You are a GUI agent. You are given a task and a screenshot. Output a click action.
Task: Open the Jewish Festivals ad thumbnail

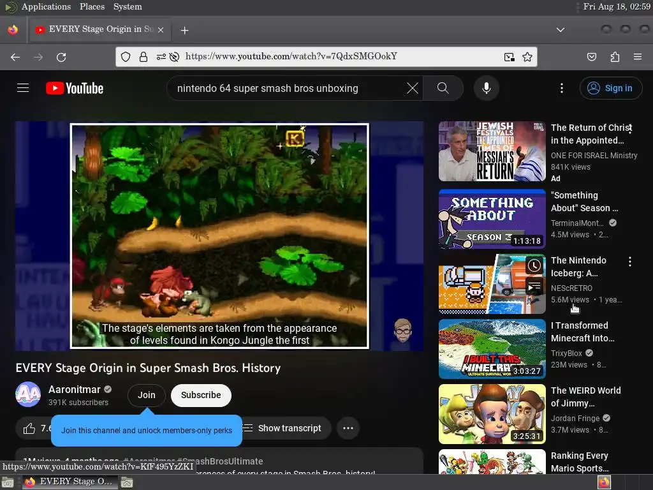tap(492, 151)
